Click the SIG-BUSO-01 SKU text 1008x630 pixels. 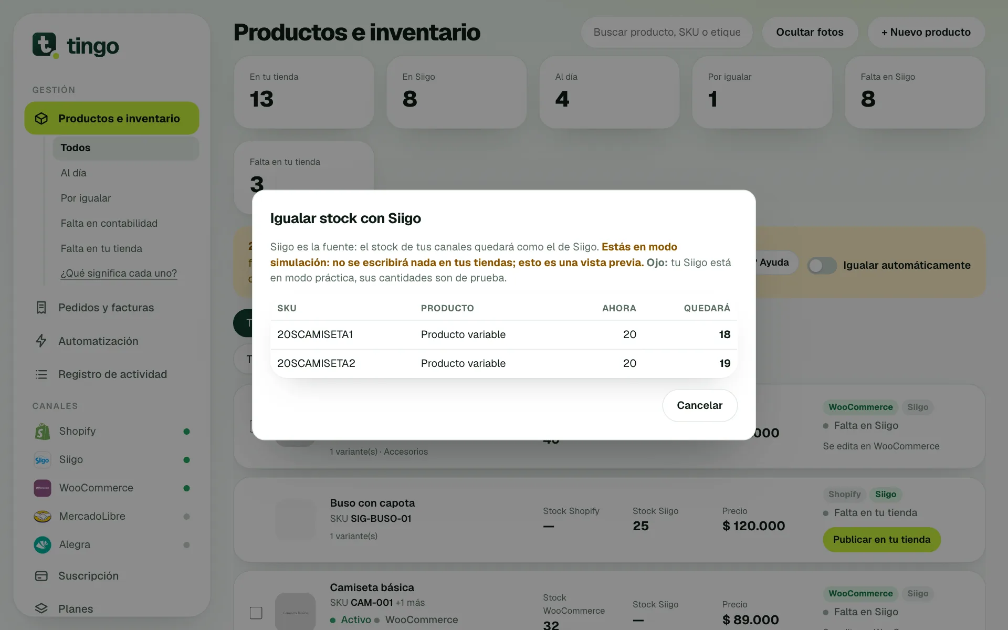381,519
